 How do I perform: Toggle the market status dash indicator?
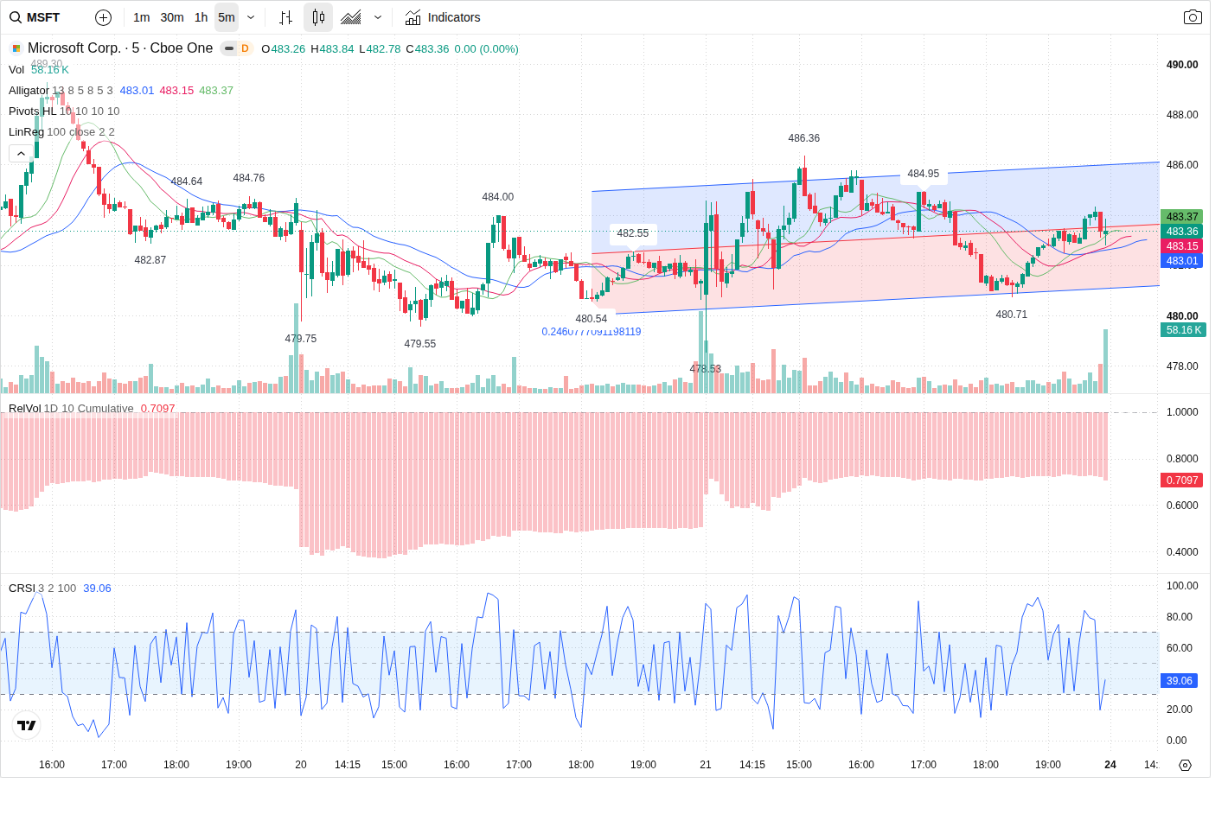pos(228,48)
